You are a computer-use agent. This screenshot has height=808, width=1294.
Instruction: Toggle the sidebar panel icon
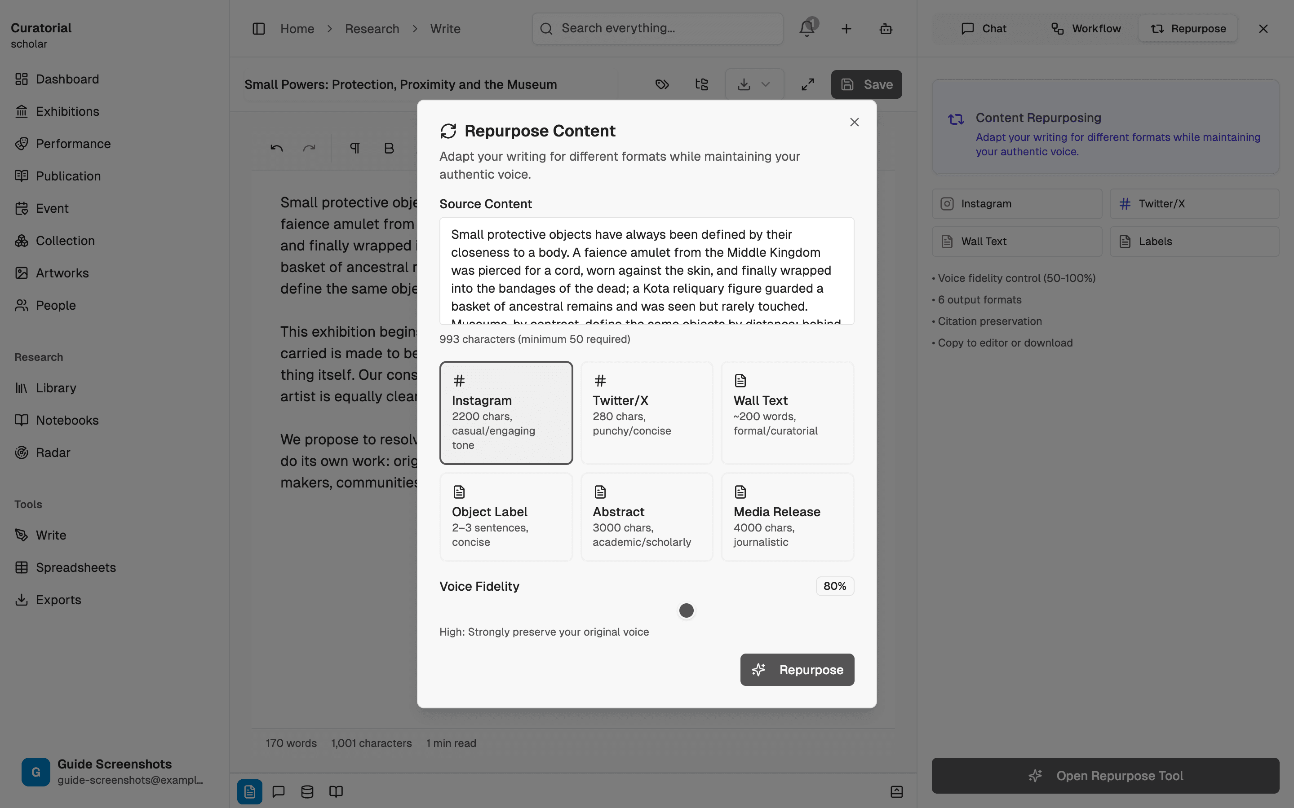(259, 29)
